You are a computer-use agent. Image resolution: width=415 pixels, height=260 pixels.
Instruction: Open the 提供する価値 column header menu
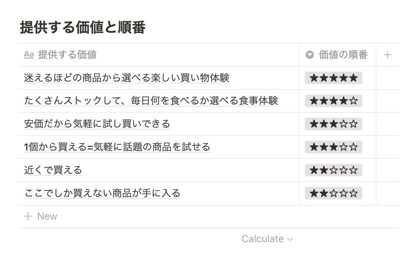(x=158, y=55)
